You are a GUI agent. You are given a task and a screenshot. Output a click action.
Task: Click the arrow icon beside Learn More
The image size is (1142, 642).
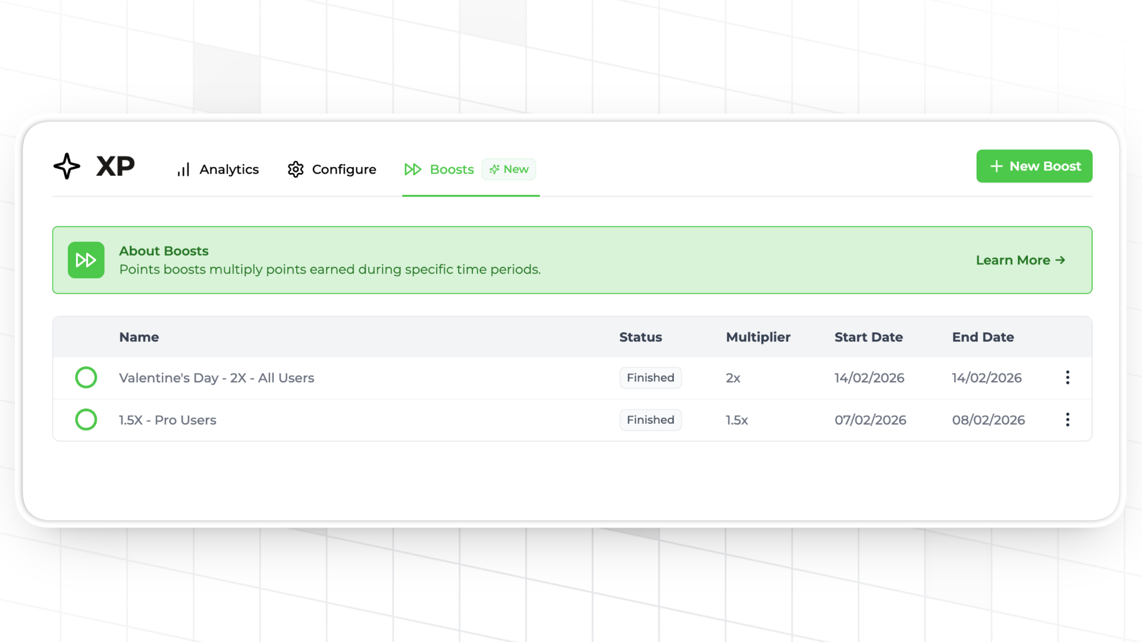pyautogui.click(x=1060, y=260)
